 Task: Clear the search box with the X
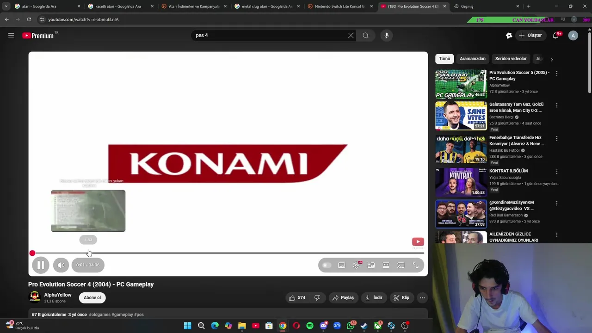pos(351,35)
